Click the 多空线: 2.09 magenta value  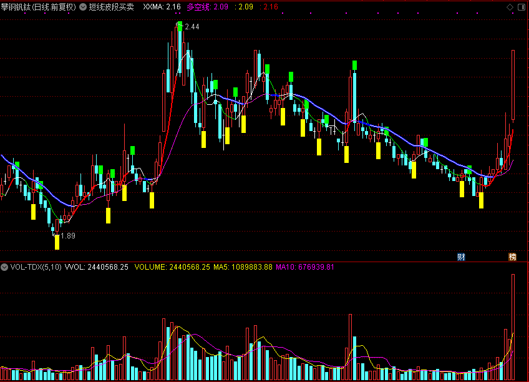[x=208, y=7]
